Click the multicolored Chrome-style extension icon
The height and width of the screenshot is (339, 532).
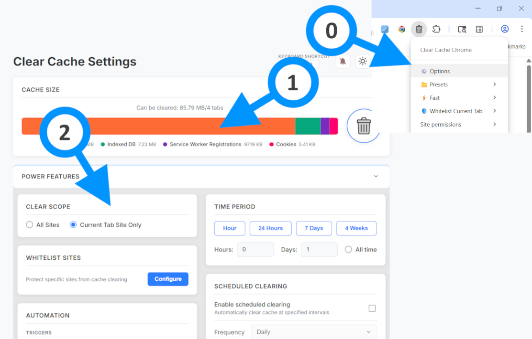(402, 29)
